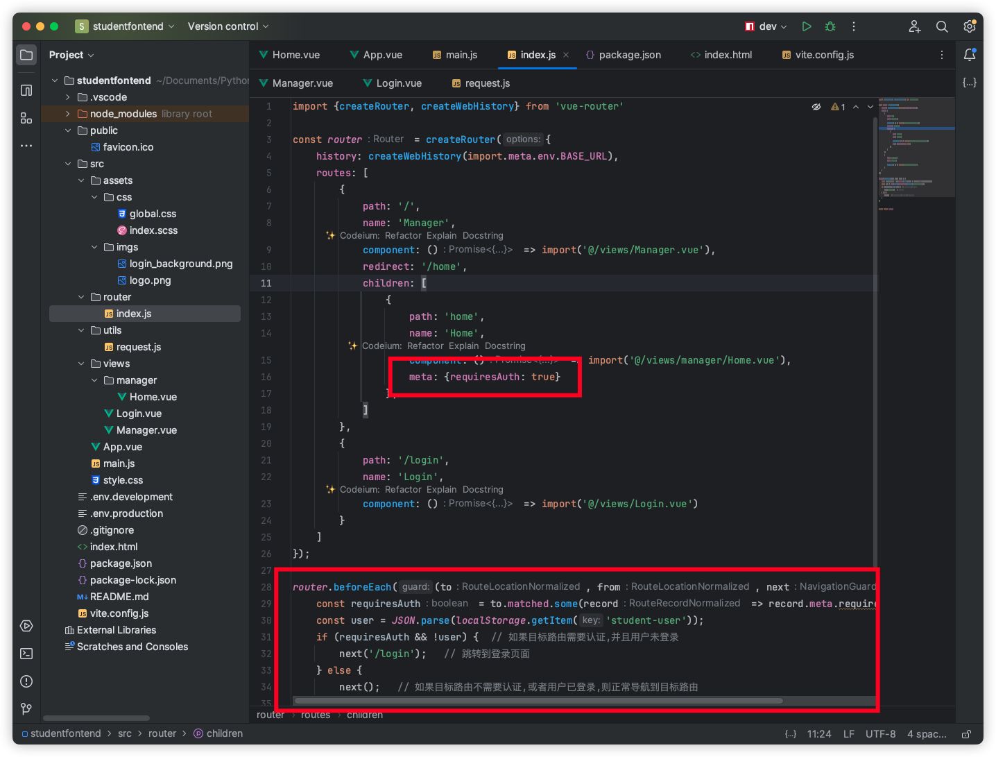996x757 pixels.
Task: Open the Git tool window
Action: pyautogui.click(x=26, y=708)
